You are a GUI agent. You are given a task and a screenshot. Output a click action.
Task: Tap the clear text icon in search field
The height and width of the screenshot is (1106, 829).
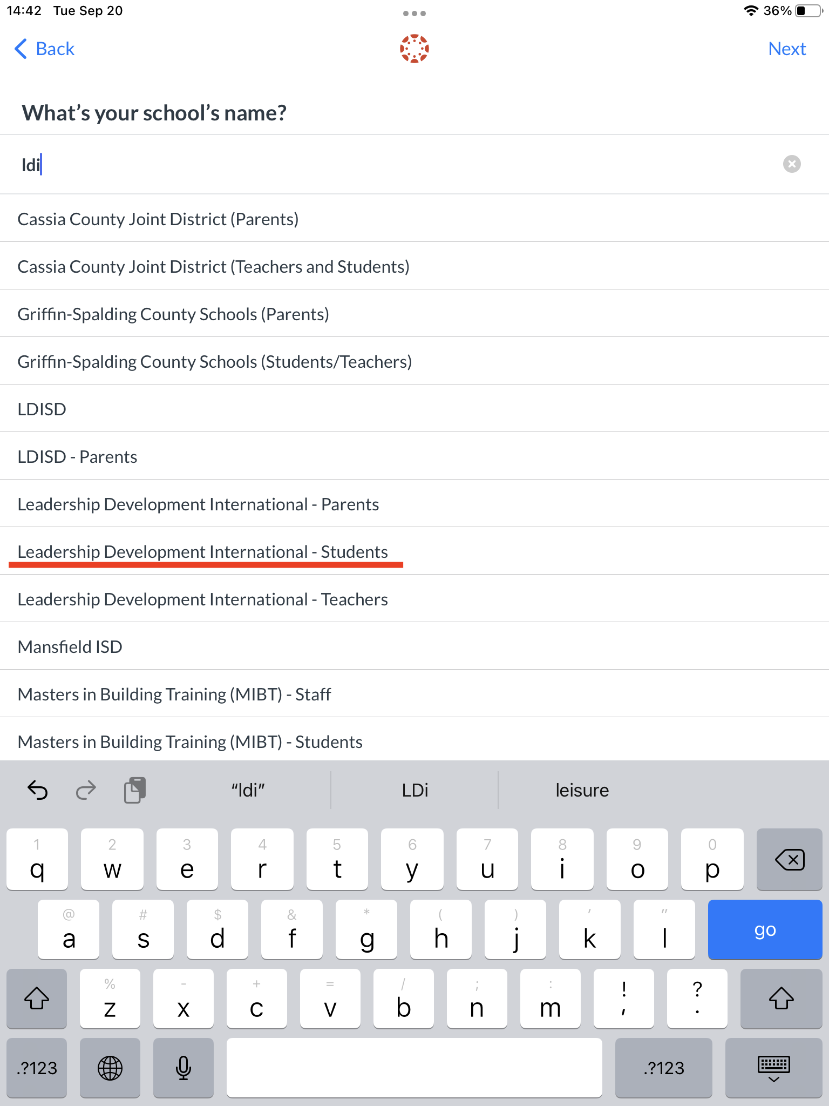coord(791,164)
